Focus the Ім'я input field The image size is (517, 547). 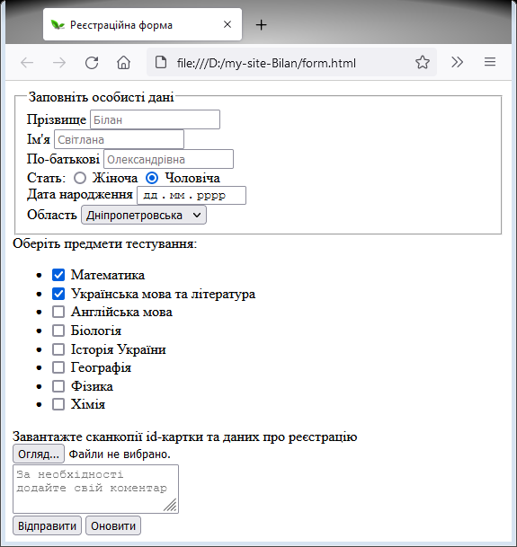point(119,139)
